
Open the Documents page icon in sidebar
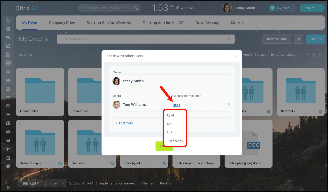tap(8, 54)
